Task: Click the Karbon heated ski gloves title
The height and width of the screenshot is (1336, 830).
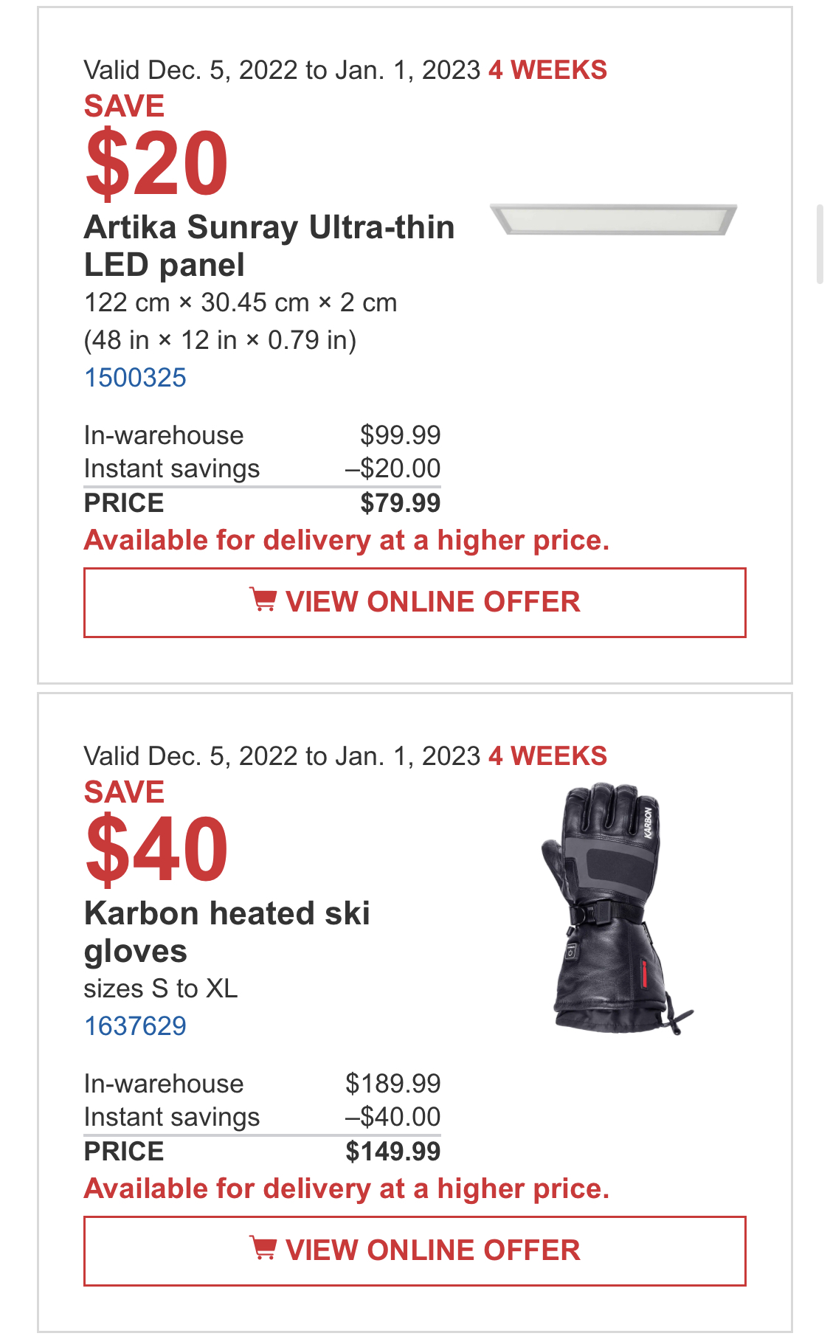Action: (x=227, y=932)
